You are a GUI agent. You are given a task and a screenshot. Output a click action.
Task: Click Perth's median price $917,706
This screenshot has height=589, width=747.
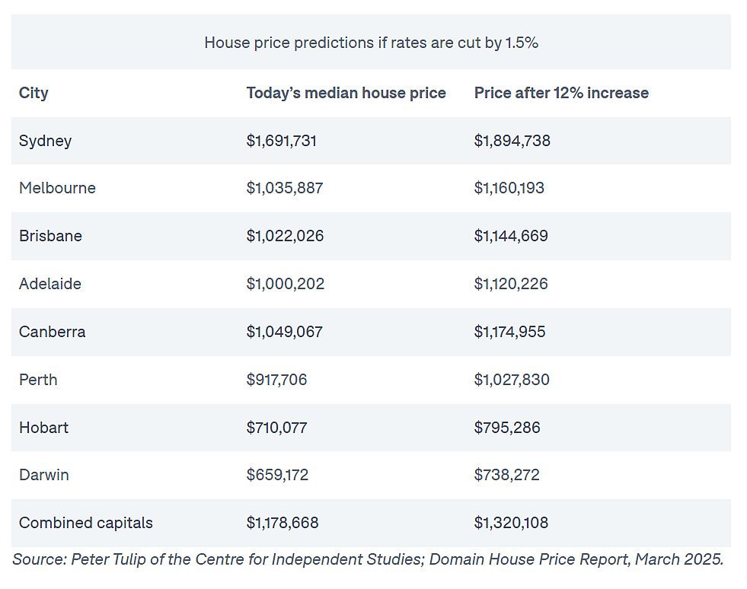click(x=276, y=380)
